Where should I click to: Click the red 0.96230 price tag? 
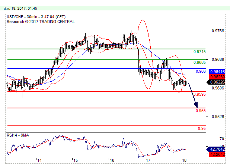click(217, 77)
